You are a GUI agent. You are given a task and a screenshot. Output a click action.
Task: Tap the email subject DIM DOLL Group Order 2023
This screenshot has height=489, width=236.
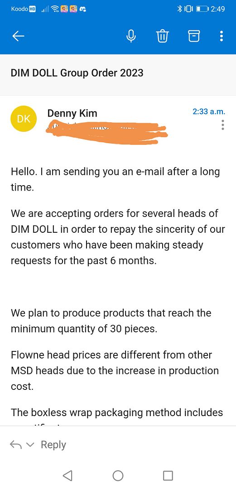(x=77, y=73)
